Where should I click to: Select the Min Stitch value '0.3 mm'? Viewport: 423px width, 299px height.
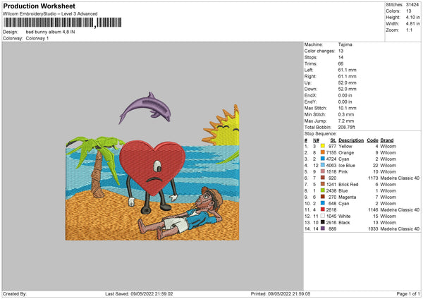pos(346,114)
